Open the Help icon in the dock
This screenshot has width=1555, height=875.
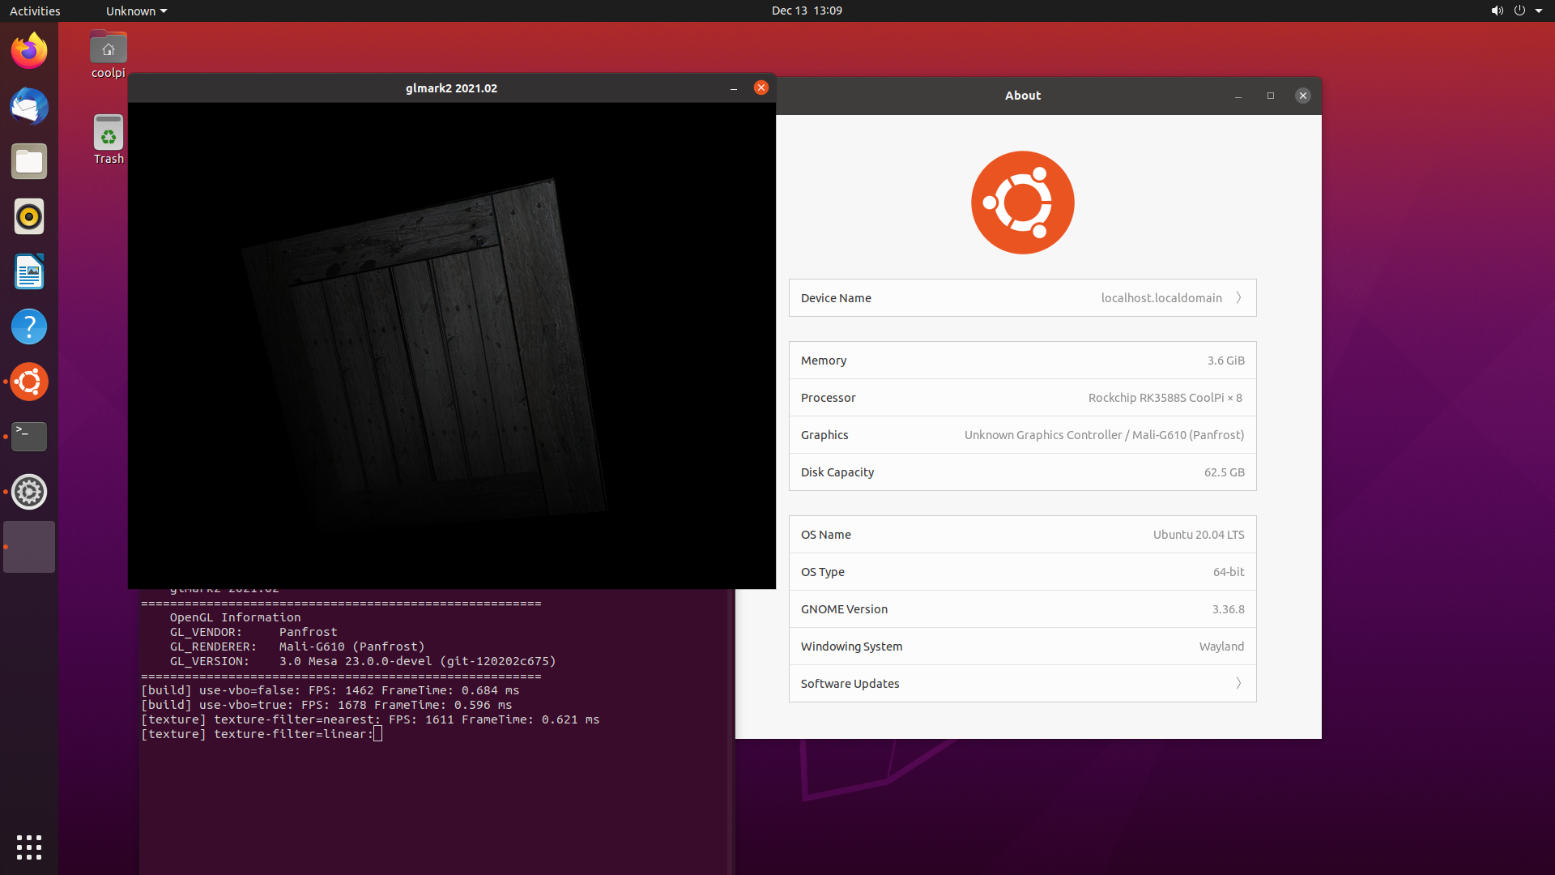click(x=29, y=327)
